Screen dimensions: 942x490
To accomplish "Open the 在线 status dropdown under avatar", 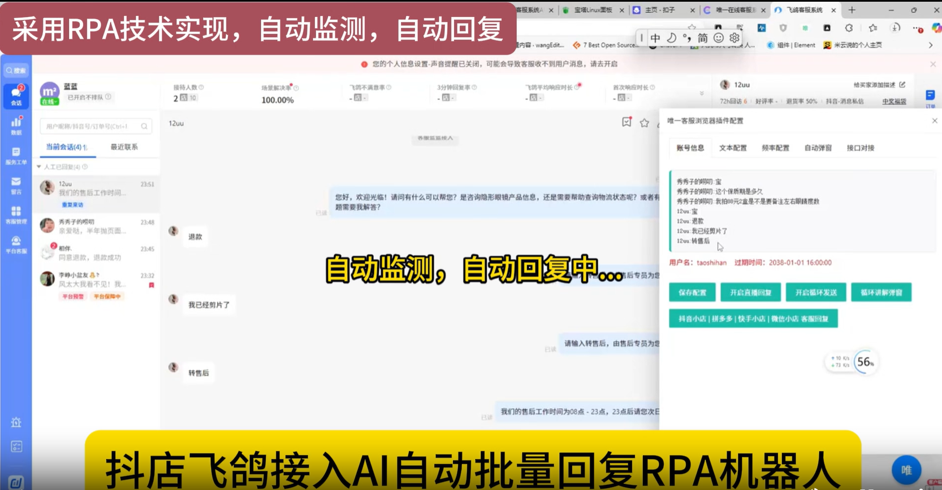I will point(49,102).
